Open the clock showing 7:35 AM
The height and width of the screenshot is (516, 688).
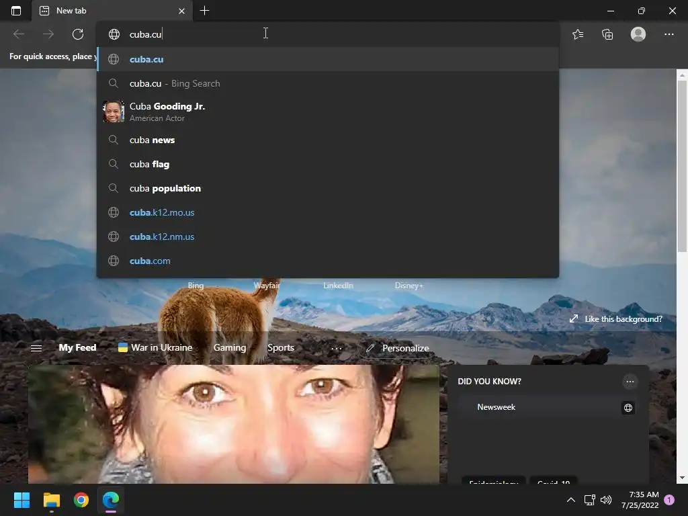(x=640, y=500)
